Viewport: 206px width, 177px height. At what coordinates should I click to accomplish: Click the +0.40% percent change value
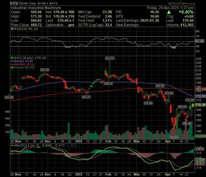(x=186, y=12)
